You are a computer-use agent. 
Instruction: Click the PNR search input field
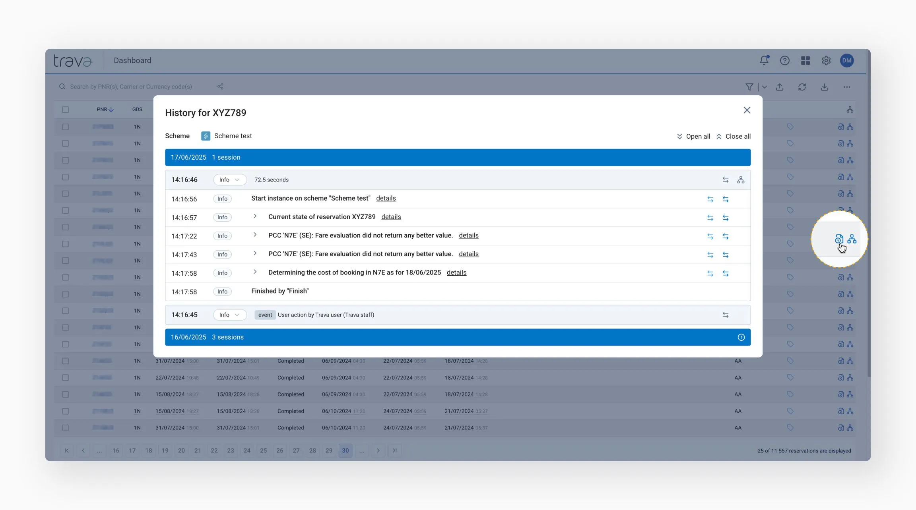(x=131, y=87)
